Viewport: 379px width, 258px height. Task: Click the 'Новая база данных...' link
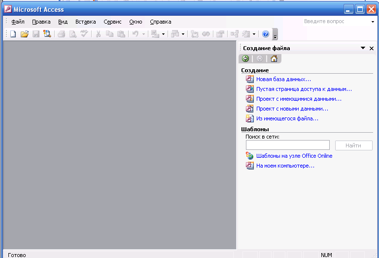click(283, 79)
